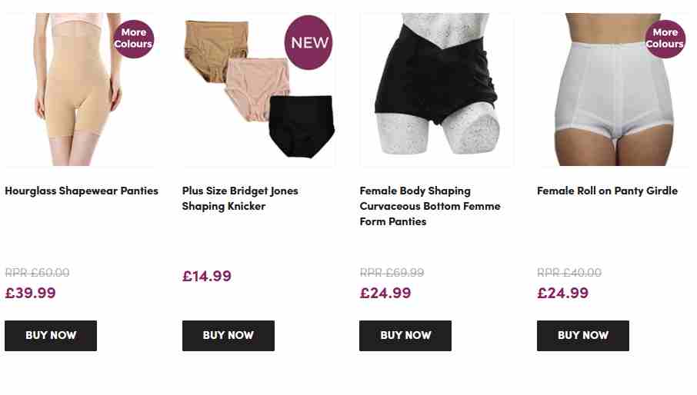Buy Now for Roll on Panty Girdle
Image resolution: width=697 pixels, height=395 pixels.
[x=583, y=336]
